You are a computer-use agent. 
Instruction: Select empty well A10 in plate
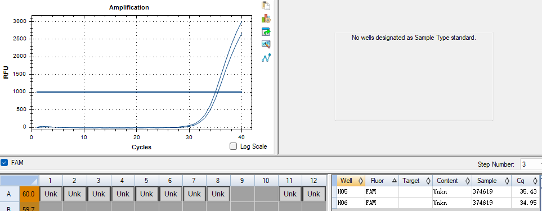pos(266,194)
